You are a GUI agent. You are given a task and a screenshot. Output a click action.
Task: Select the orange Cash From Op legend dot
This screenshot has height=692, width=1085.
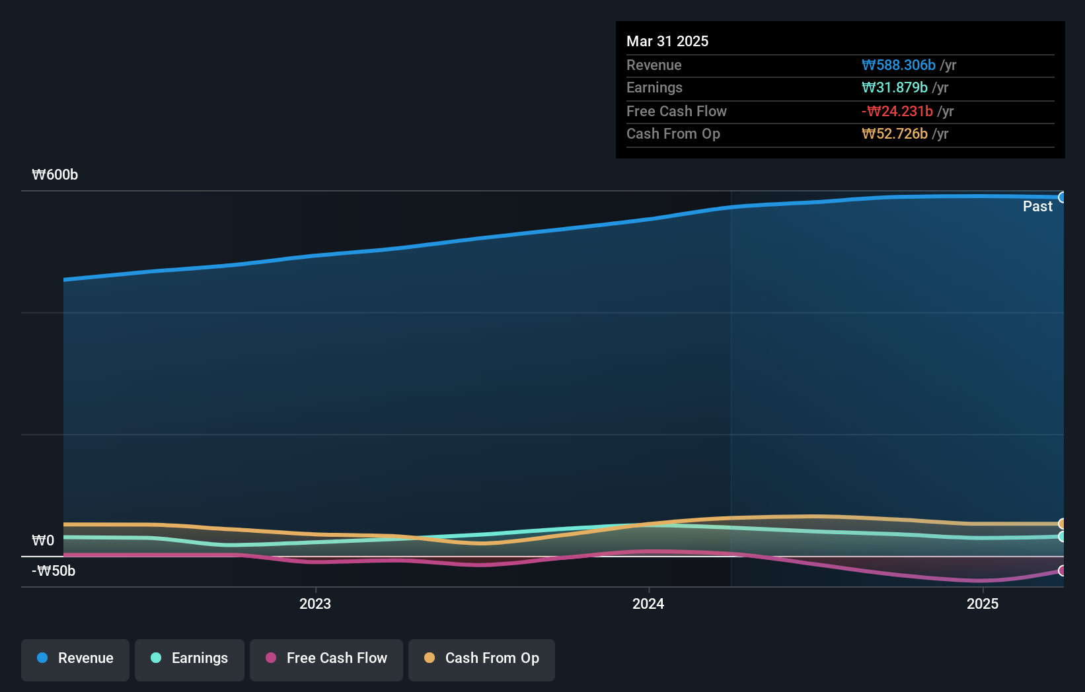coord(430,658)
